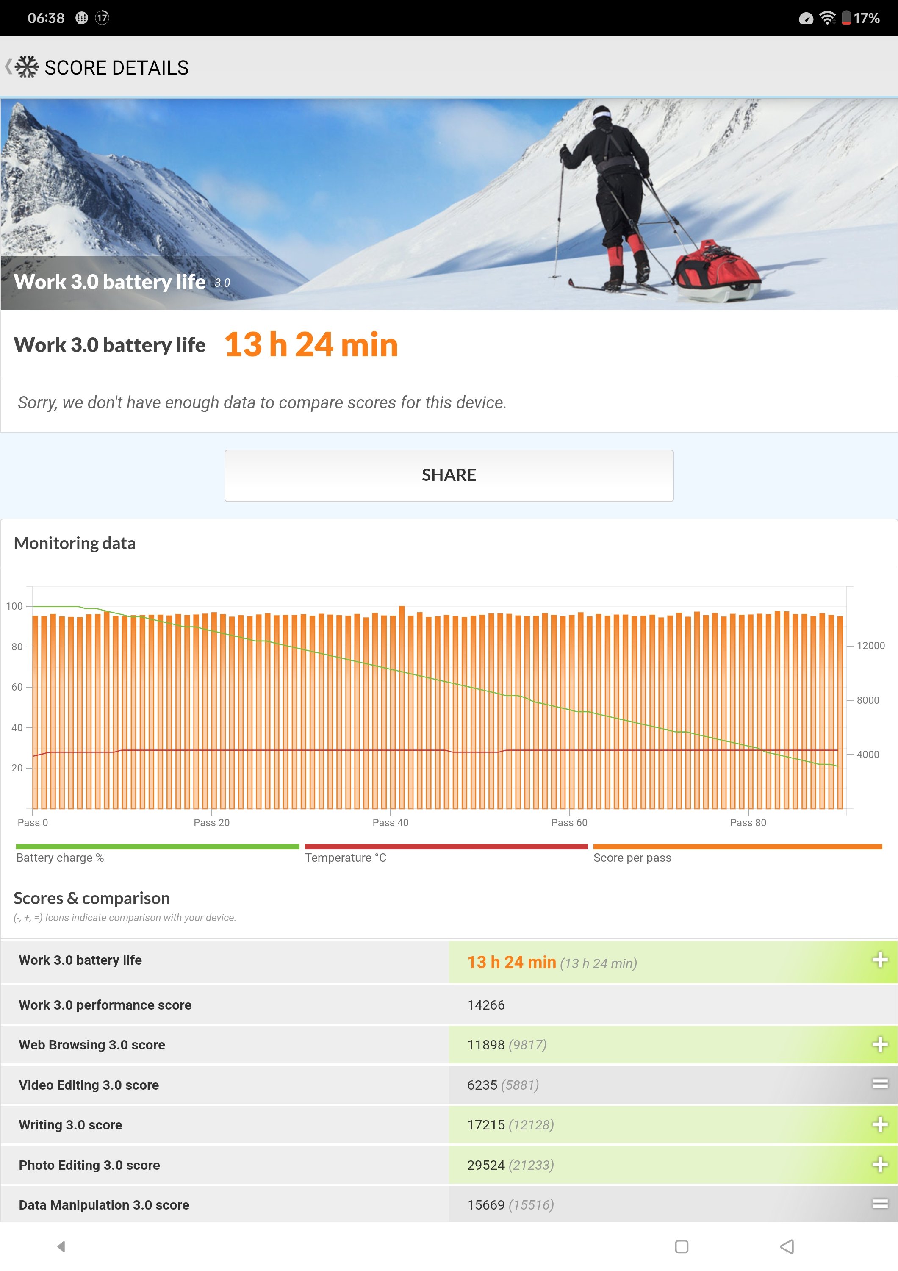Viewport: 898px width, 1271px height.
Task: Tap the PCMark snowflake logo icon
Action: pos(27,67)
